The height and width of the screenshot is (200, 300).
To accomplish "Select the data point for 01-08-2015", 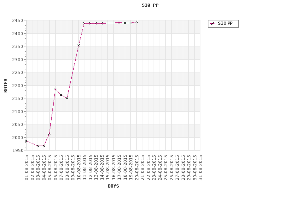I will [x=26, y=141].
